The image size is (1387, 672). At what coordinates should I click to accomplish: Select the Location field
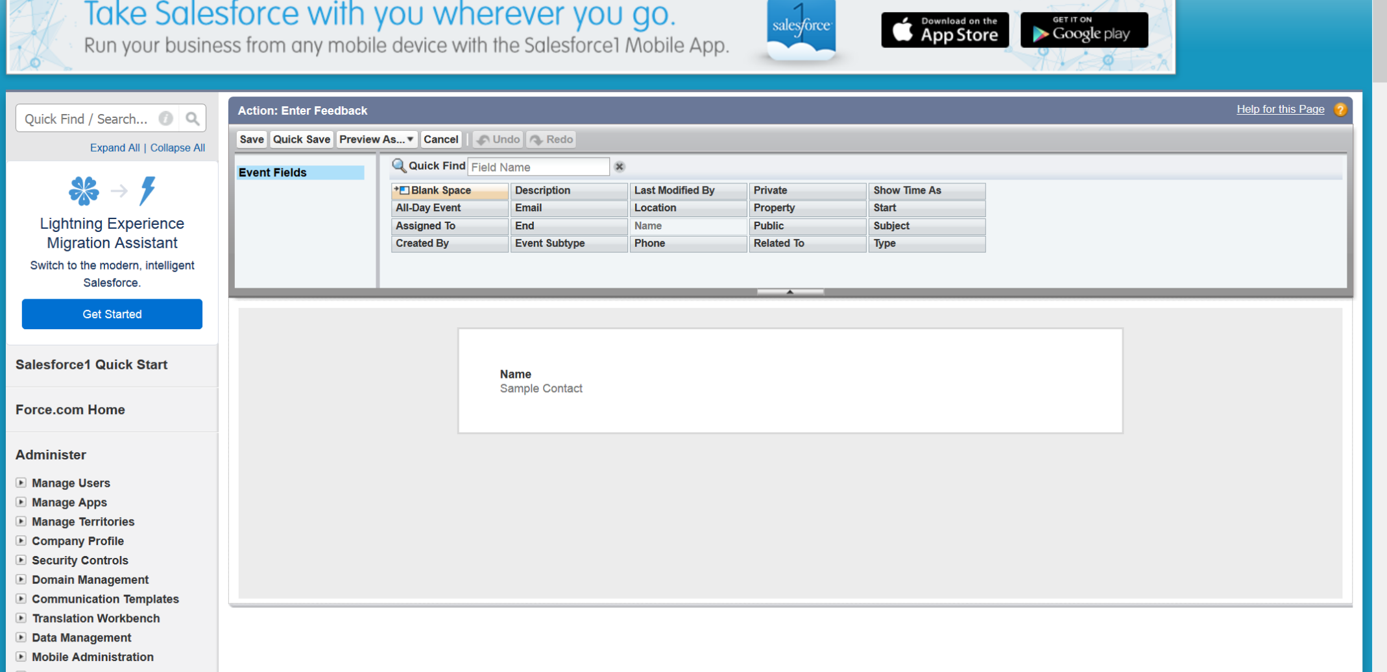click(x=689, y=208)
